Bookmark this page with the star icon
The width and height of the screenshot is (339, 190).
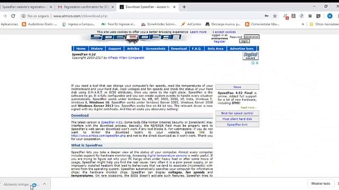click(275, 16)
